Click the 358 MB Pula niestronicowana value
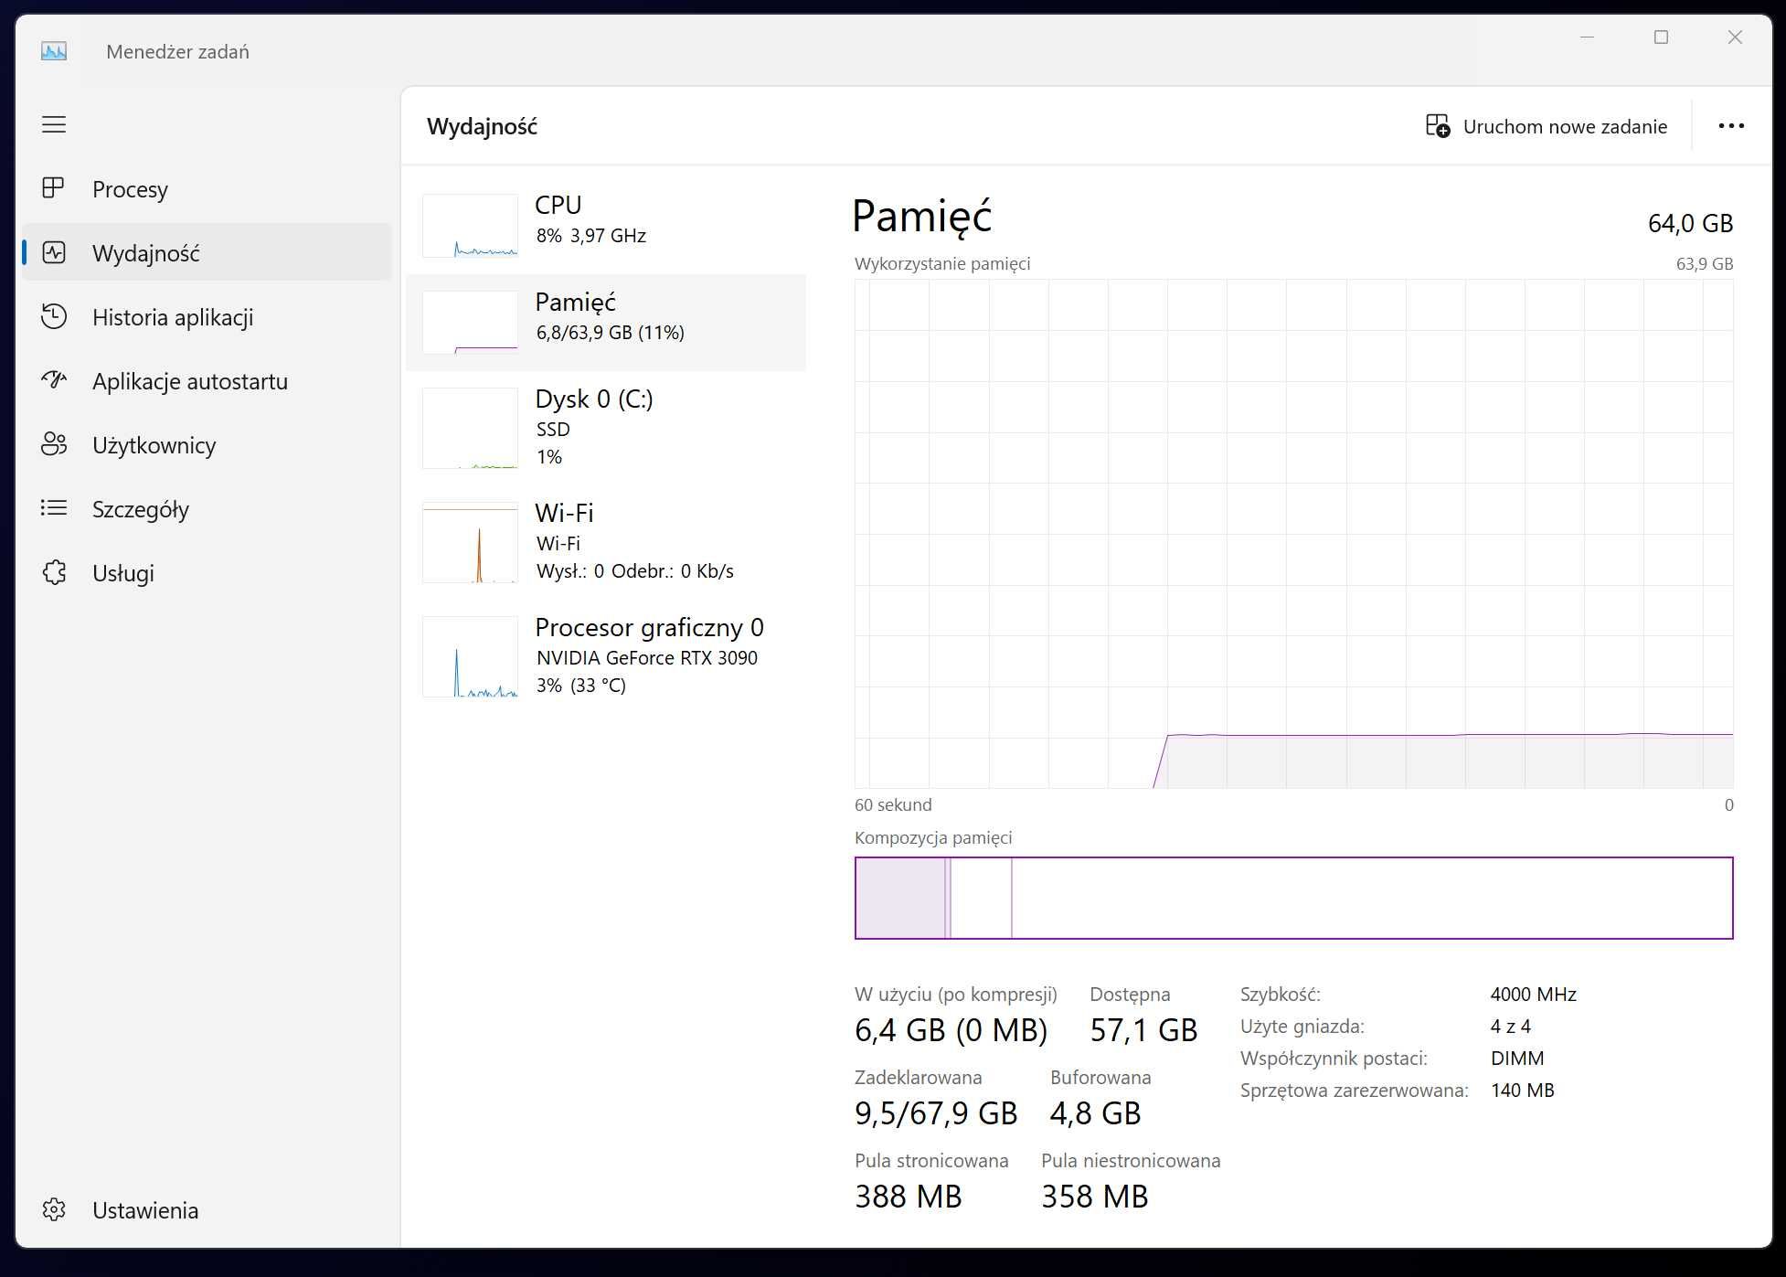Viewport: 1786px width, 1277px height. [1094, 1197]
